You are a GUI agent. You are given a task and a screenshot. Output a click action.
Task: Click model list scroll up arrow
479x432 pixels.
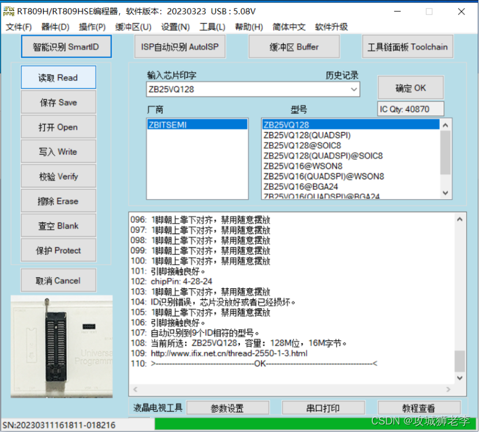click(x=446, y=125)
